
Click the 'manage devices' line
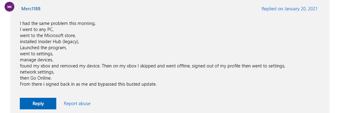pyautogui.click(x=36, y=60)
